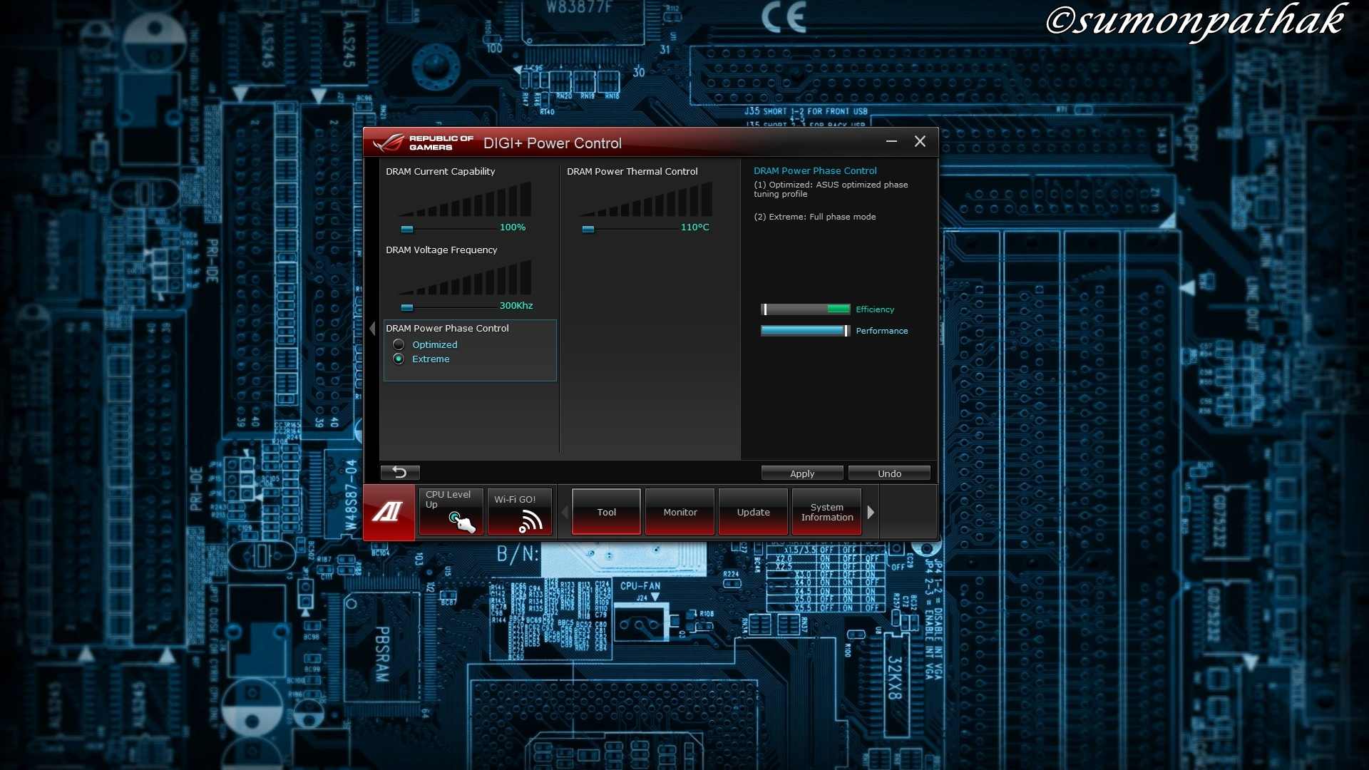Click the DRAM Current Capability label
Screen dimensions: 1369x770
point(440,171)
